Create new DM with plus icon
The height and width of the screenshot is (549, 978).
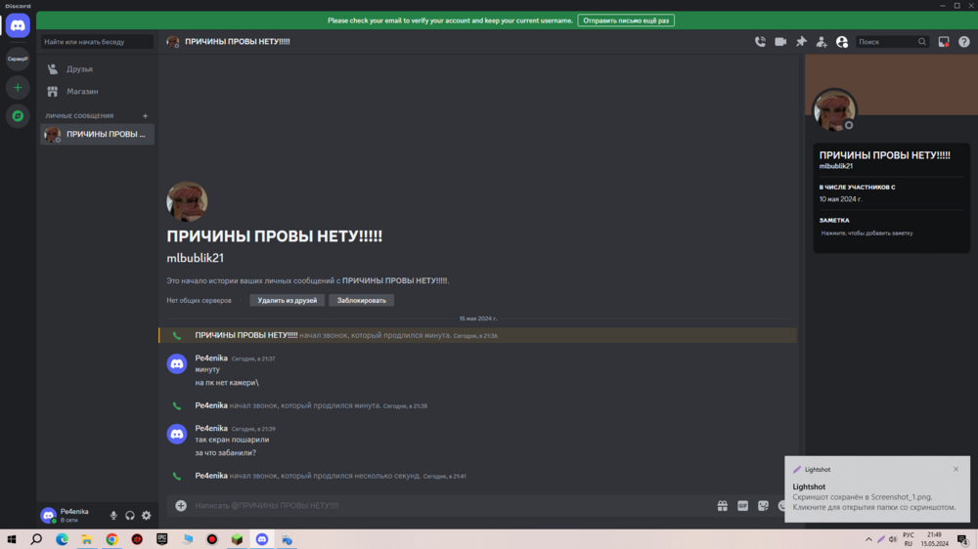tap(146, 116)
